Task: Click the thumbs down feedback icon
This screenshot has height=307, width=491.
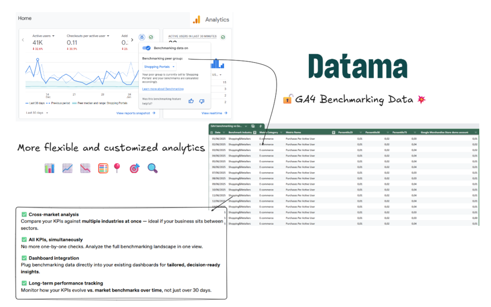Action: coord(202,101)
